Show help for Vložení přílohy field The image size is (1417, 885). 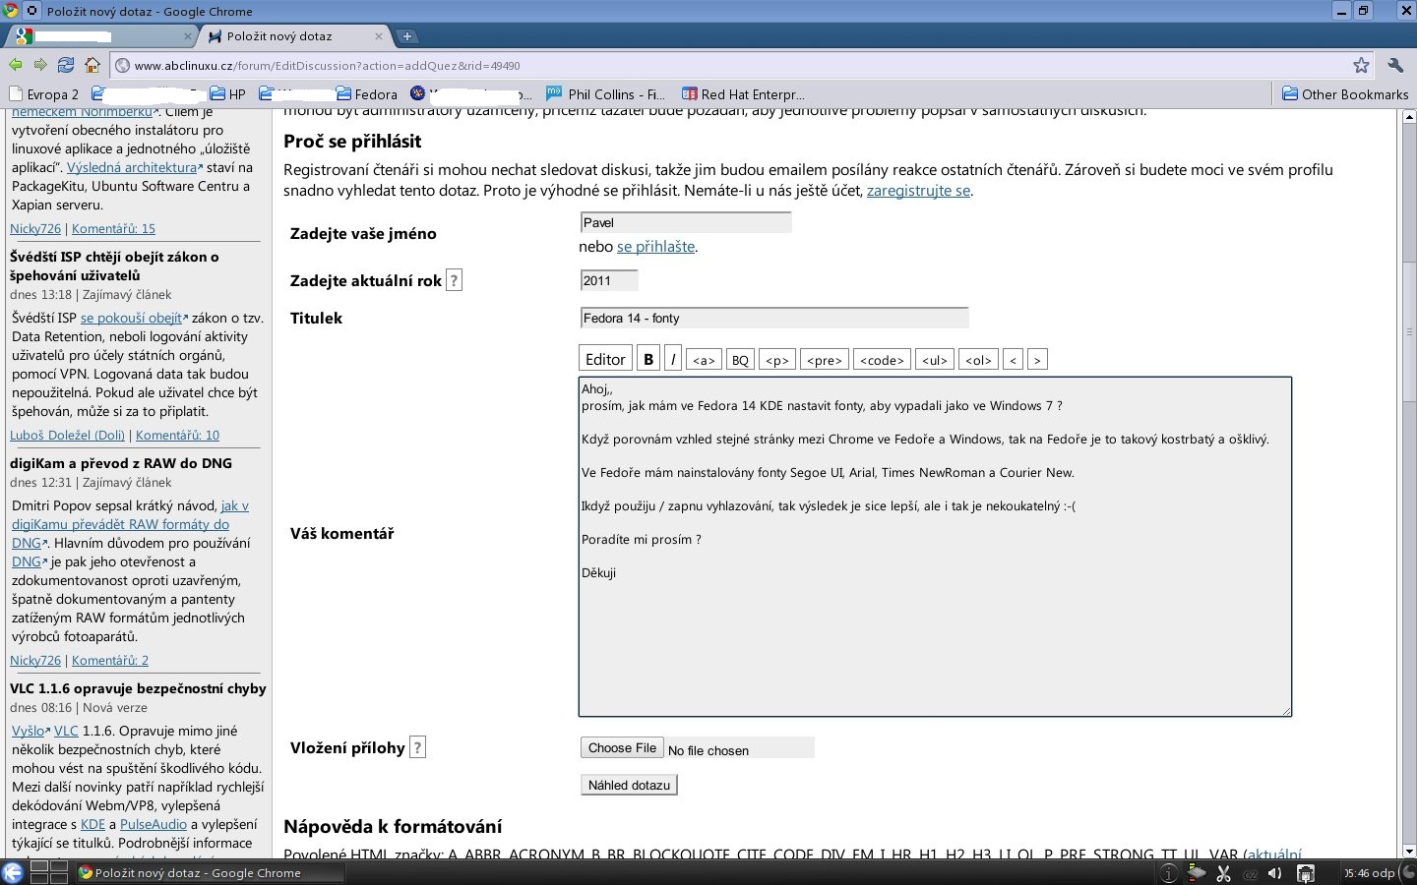(x=417, y=747)
